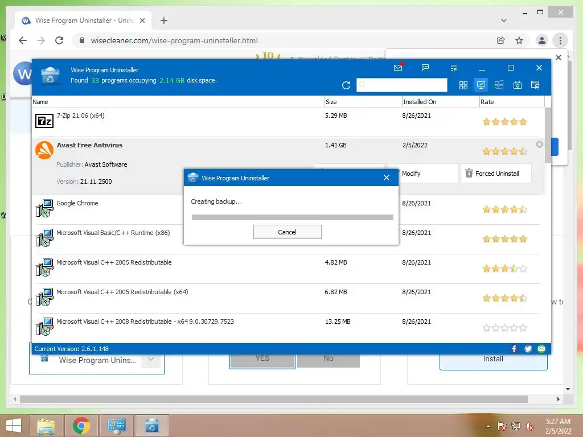Viewport: 583px width, 437px height.
Task: Open Chrome tab search chevron
Action: click(x=504, y=20)
